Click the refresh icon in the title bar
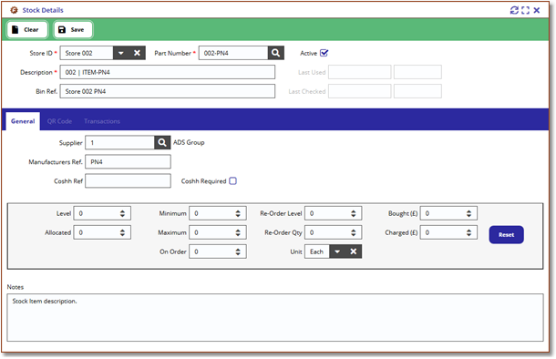This screenshot has height=359, width=556. 514,10
